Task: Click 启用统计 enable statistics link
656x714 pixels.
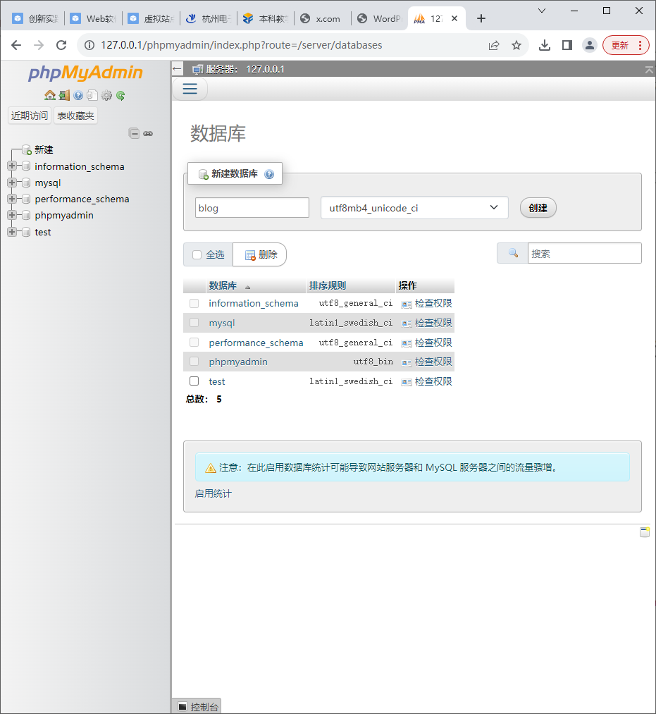Action: (x=213, y=493)
